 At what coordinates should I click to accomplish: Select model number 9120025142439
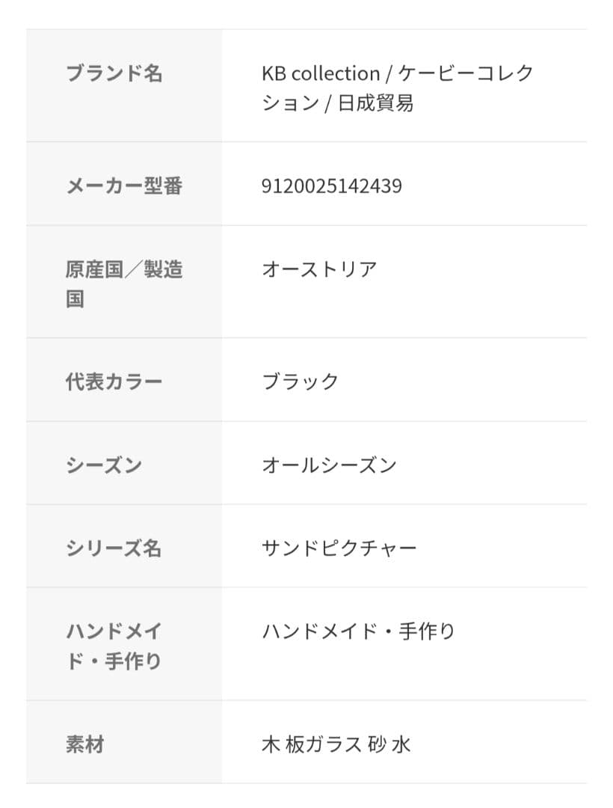[332, 186]
